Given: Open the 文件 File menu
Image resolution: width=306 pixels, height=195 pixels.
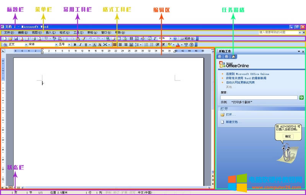Looking at the screenshot, I should coord(9,33).
